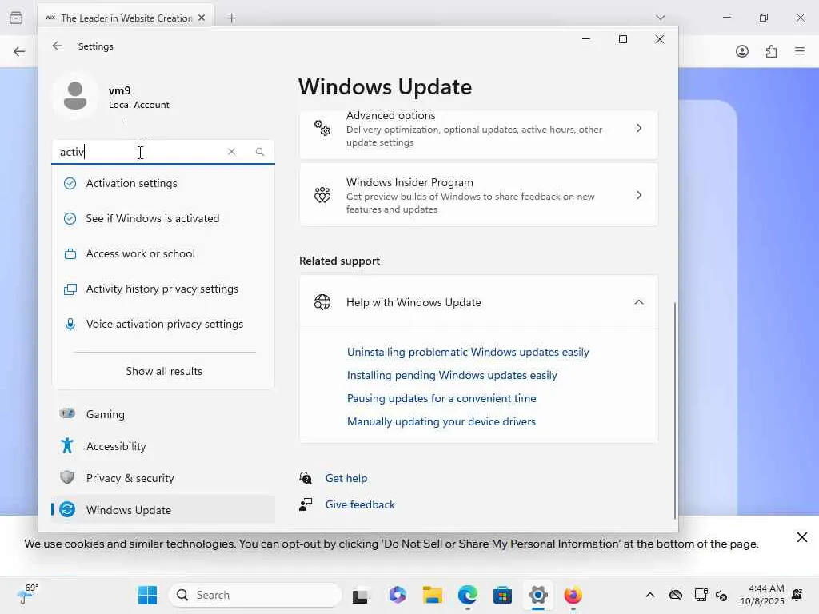Switch to Firefox from taskbar

click(x=573, y=595)
